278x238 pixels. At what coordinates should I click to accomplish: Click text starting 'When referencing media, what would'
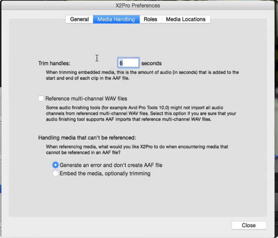coord(137,150)
